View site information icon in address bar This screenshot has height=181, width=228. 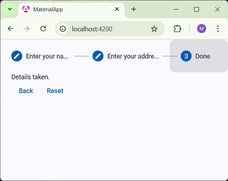click(x=63, y=29)
